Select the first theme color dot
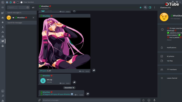Image resolution: width=182 pixels, height=102 pixels. (x=7, y=2)
